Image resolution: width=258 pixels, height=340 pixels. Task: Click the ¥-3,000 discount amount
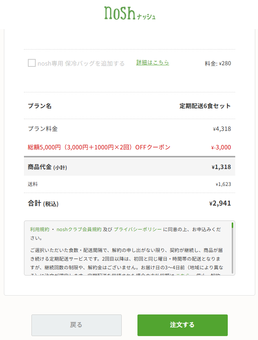221,147
